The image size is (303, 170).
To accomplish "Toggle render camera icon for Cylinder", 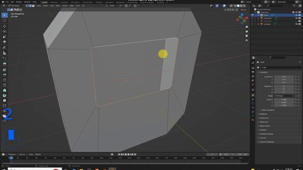I will 300,24.
